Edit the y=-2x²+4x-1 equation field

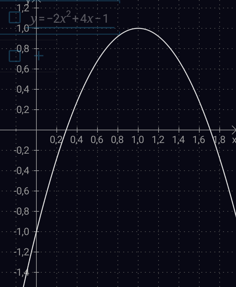point(69,19)
